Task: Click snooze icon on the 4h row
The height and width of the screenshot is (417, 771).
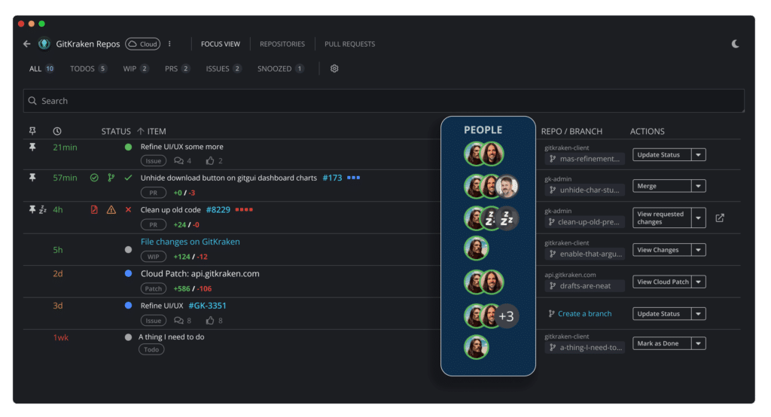Action: pos(43,209)
